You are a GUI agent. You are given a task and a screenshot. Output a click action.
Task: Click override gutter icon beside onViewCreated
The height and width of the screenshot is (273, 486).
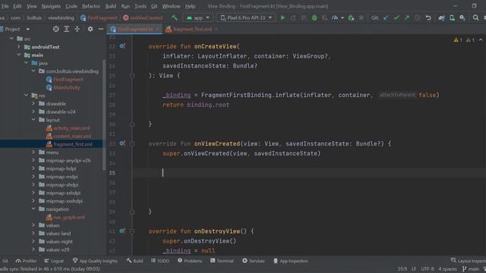coord(122,143)
